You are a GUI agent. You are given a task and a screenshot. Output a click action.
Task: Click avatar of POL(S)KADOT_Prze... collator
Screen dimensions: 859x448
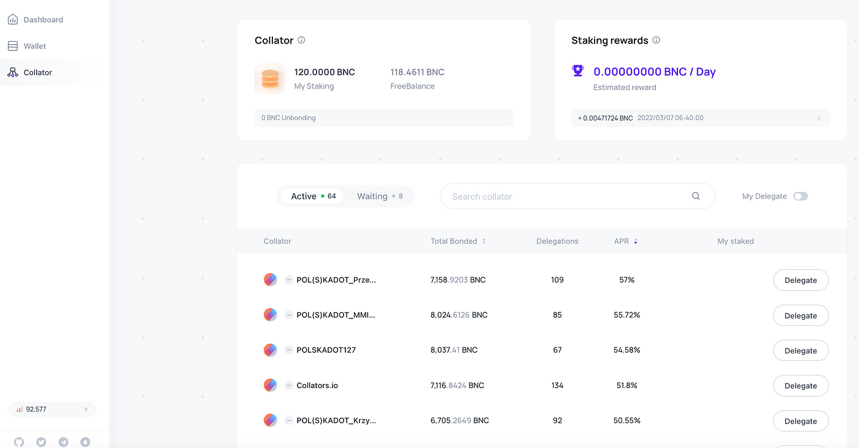[x=271, y=280]
